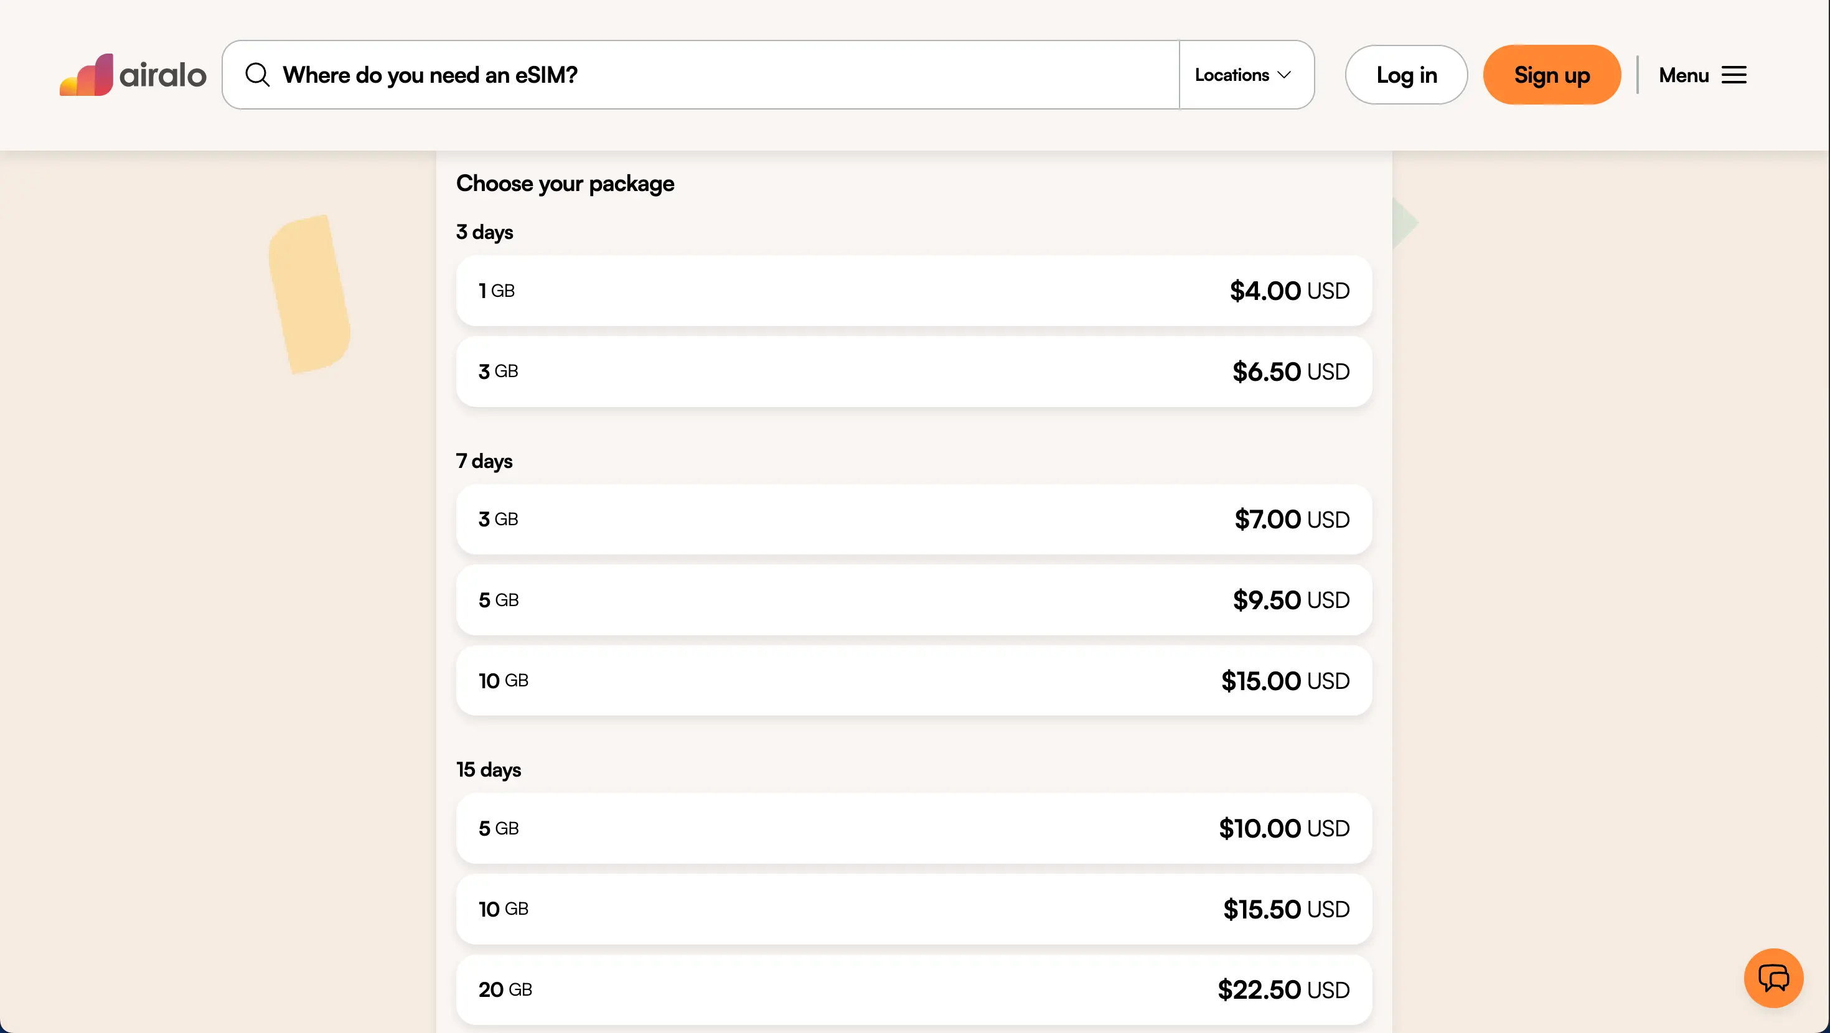Select the 3-day 1 GB $4.00 package
The image size is (1830, 1033).
914,291
